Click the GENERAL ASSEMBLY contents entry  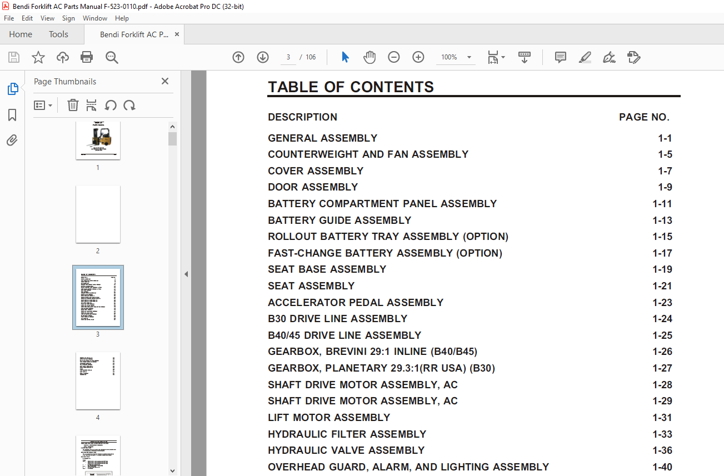322,138
